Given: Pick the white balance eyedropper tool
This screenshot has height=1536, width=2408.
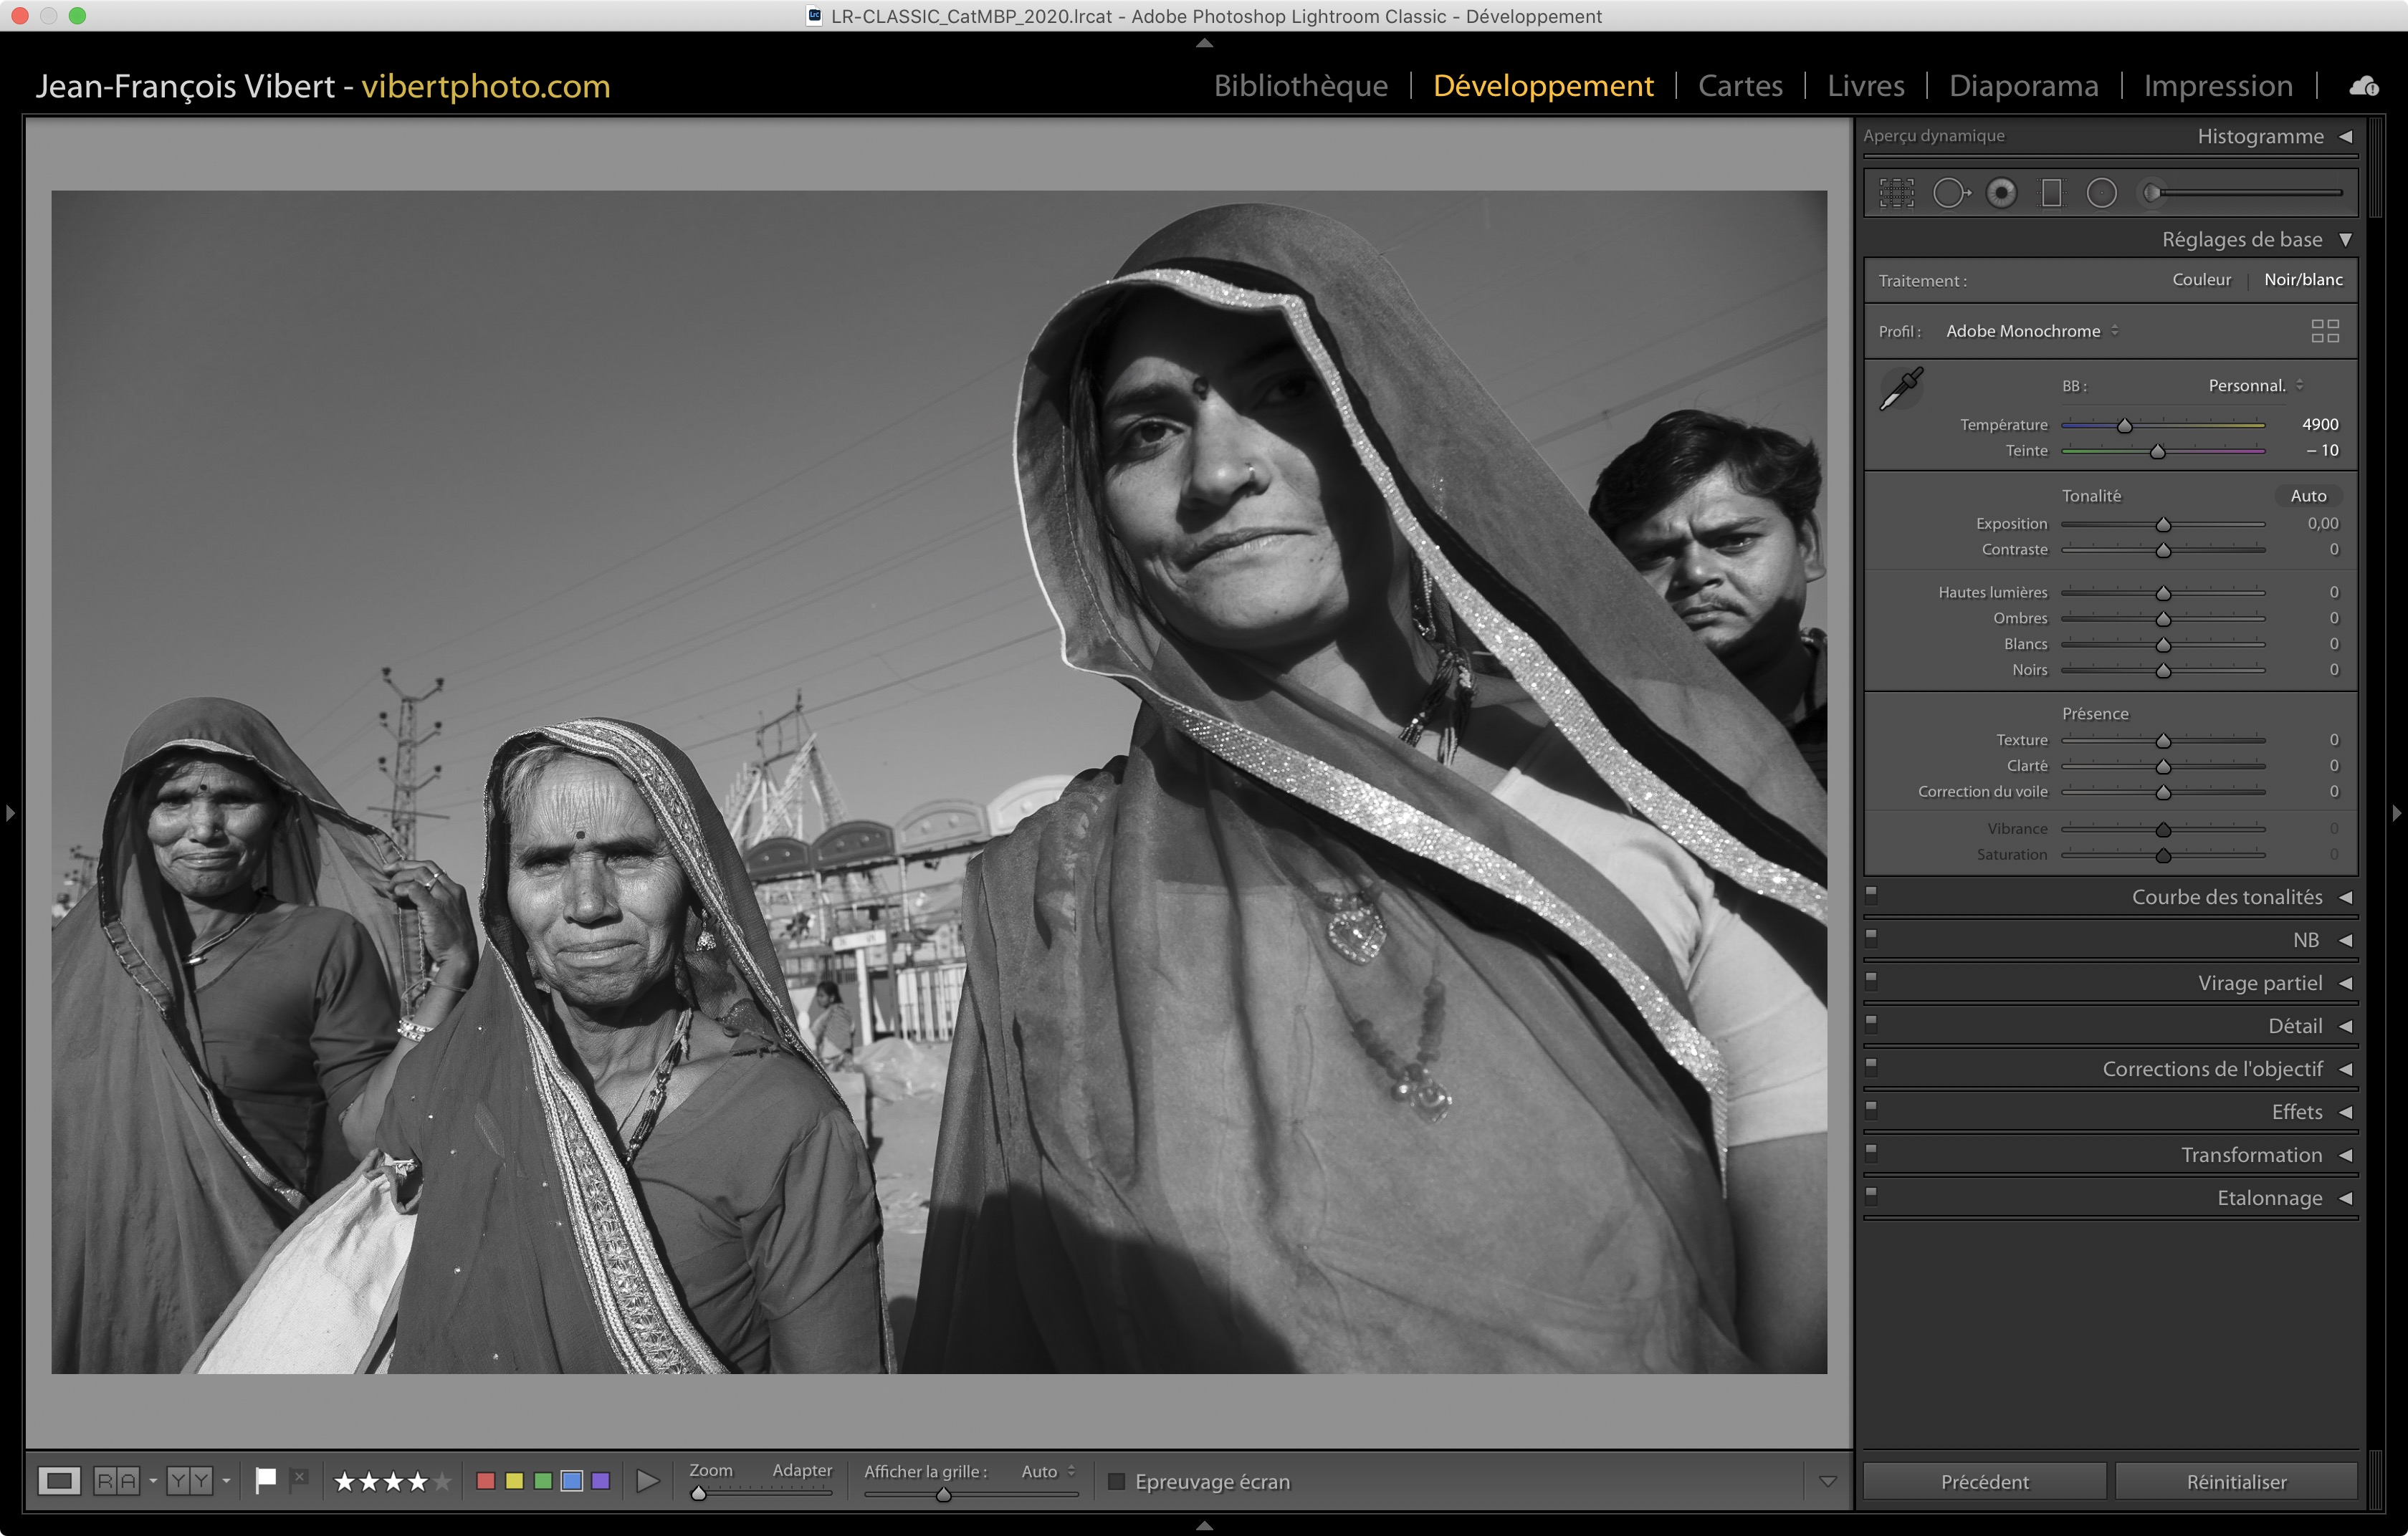Looking at the screenshot, I should tap(1901, 388).
